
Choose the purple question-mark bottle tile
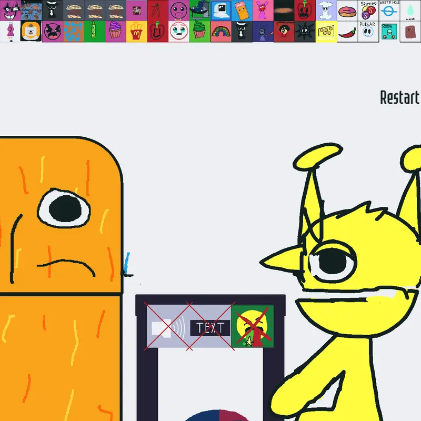click(x=11, y=32)
